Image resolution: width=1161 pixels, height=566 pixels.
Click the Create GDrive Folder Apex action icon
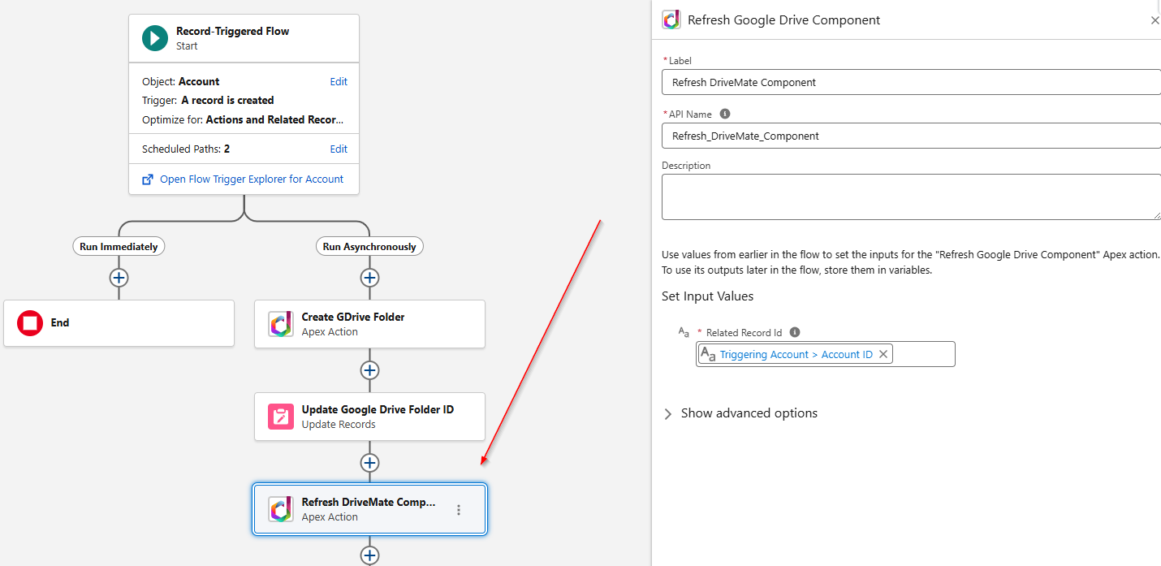[280, 324]
